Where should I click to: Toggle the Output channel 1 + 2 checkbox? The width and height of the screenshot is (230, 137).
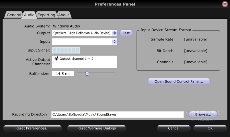click(56, 58)
